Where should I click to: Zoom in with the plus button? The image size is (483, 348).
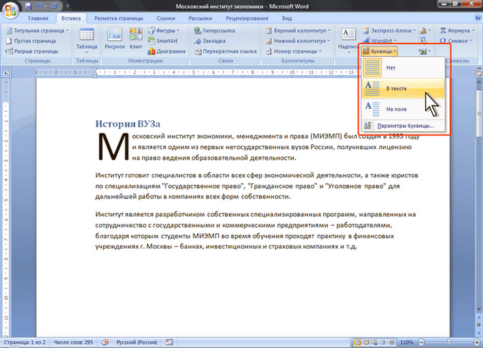pyautogui.click(x=476, y=342)
